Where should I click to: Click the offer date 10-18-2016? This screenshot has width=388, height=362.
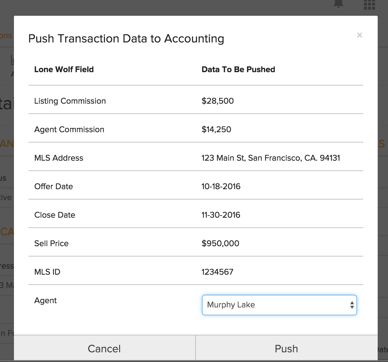coord(221,186)
